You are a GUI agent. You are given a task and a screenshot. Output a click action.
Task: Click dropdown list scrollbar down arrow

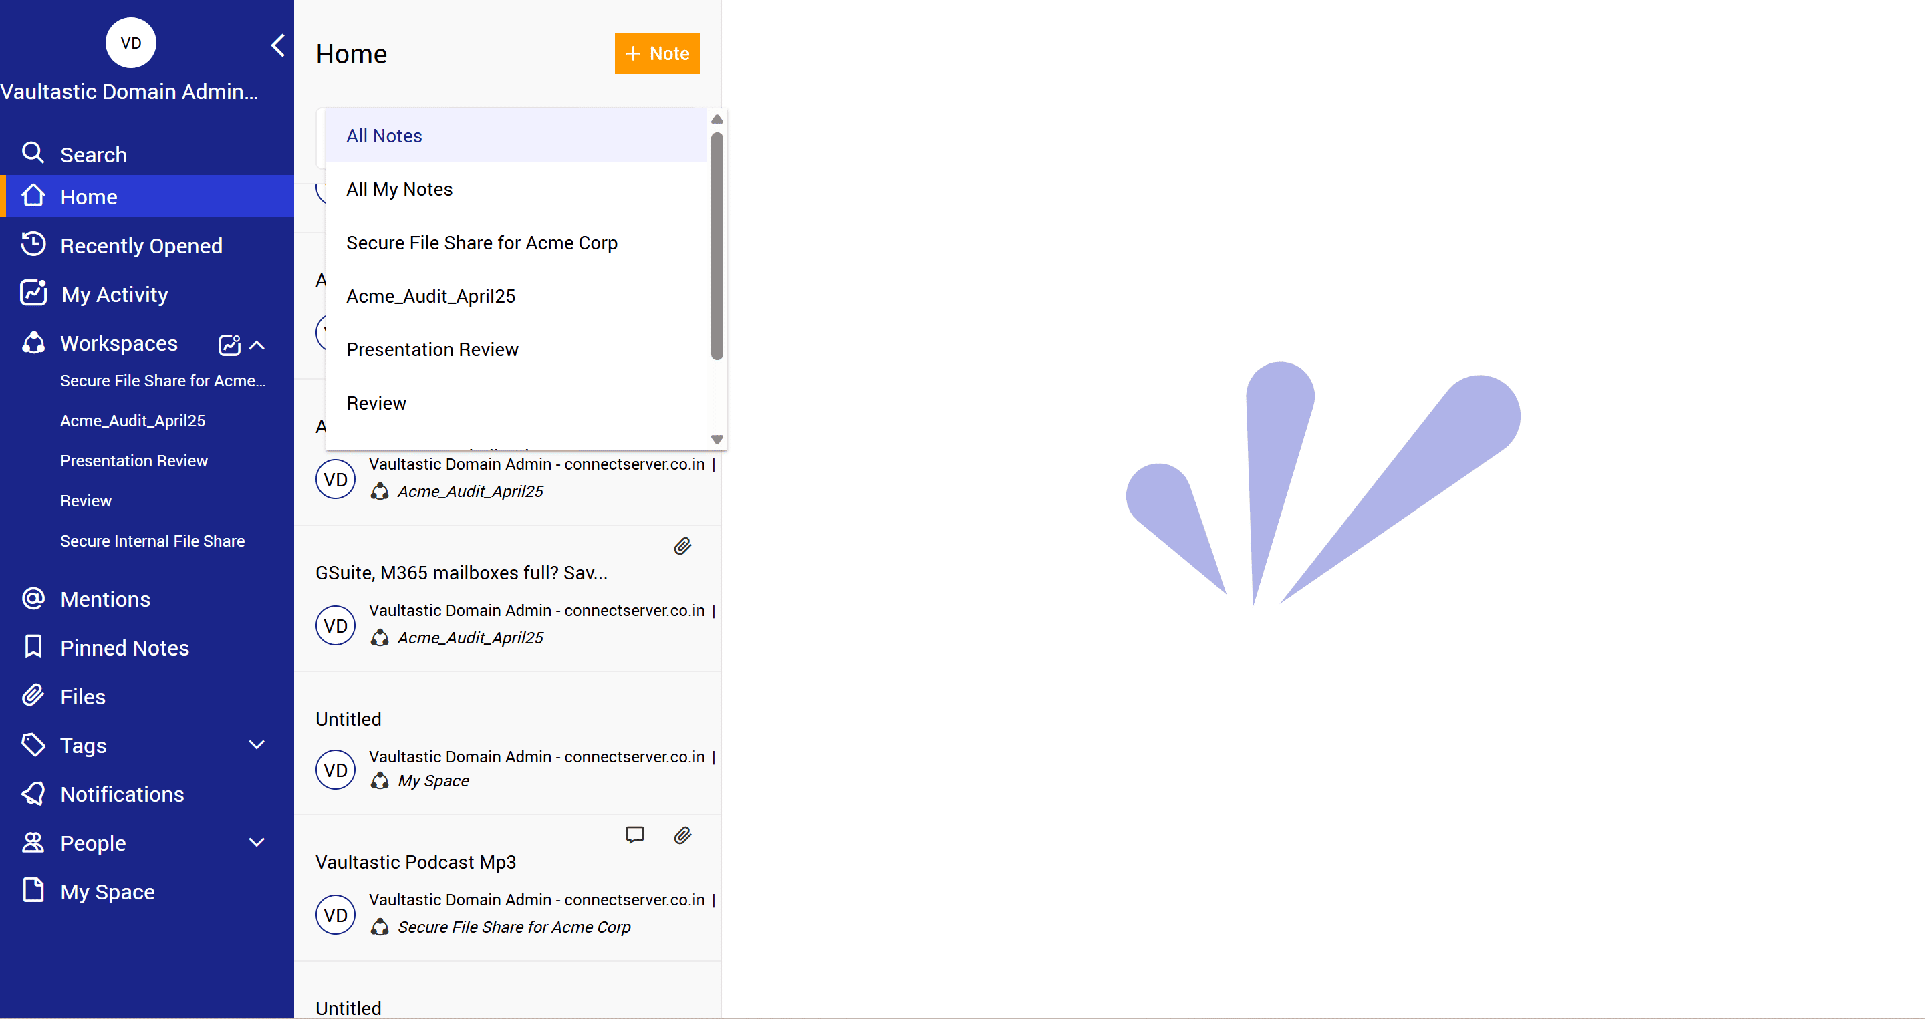(717, 439)
